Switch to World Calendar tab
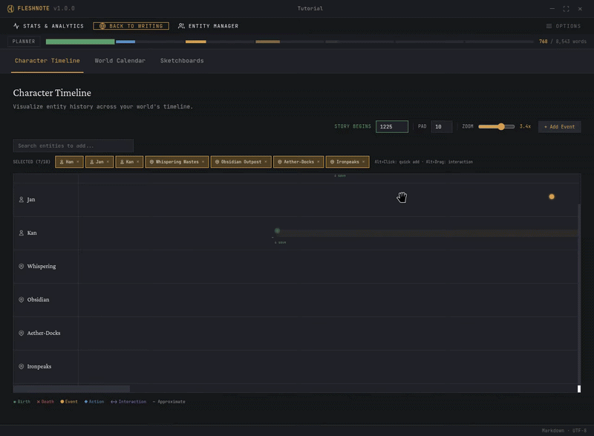Viewport: 594px width, 436px height. pyautogui.click(x=120, y=61)
